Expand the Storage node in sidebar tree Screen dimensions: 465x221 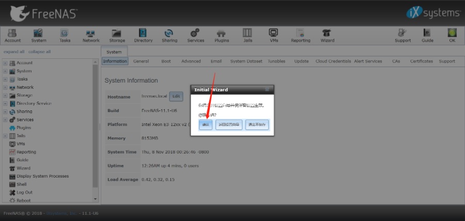pos(5,96)
